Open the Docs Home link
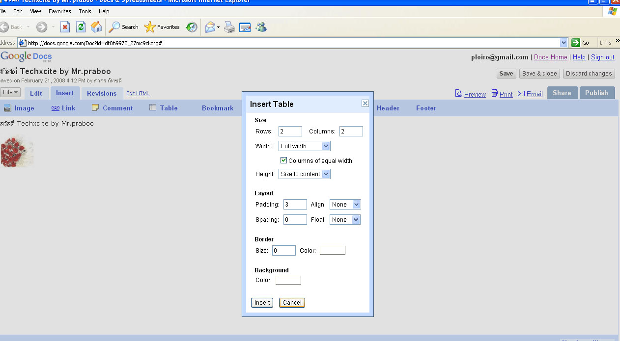Screen dimensions: 620x341 (x=551, y=57)
